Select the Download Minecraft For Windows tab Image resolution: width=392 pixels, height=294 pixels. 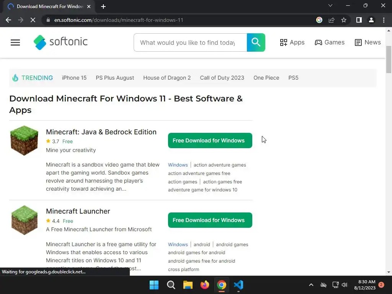[x=49, y=7]
